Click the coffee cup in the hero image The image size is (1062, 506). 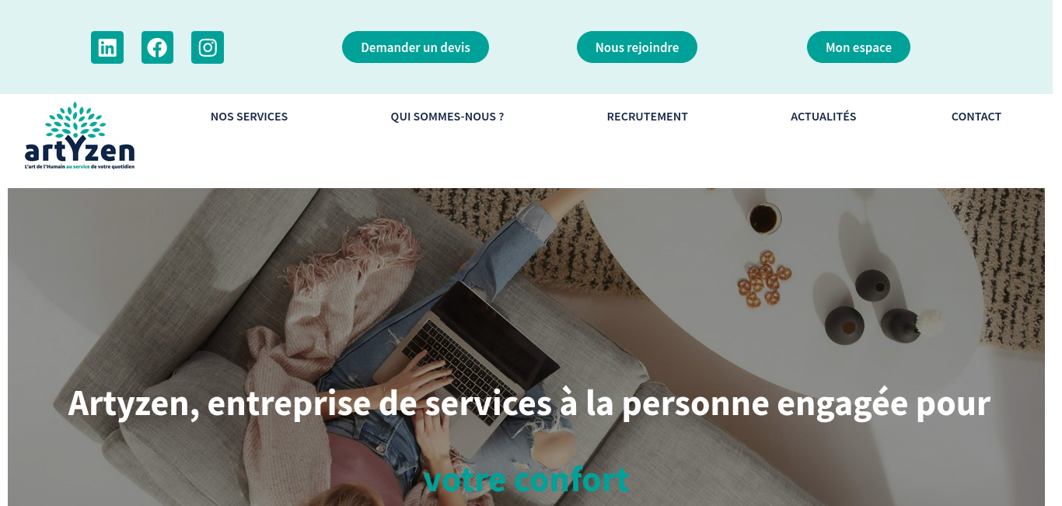point(765,218)
